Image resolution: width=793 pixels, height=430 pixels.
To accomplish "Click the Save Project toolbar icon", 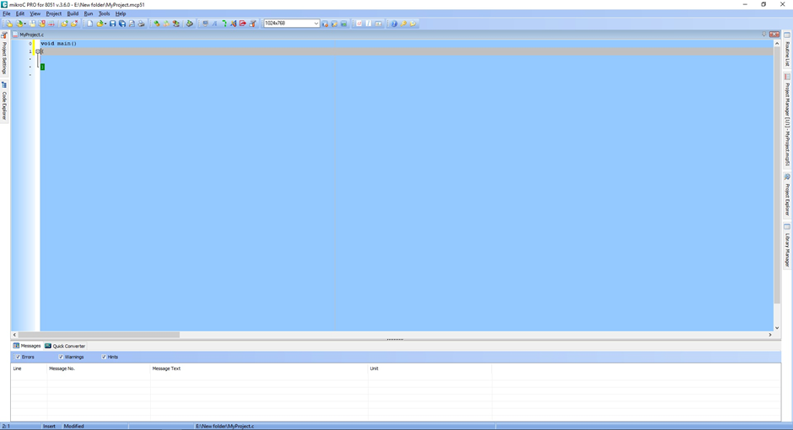I will pos(32,24).
